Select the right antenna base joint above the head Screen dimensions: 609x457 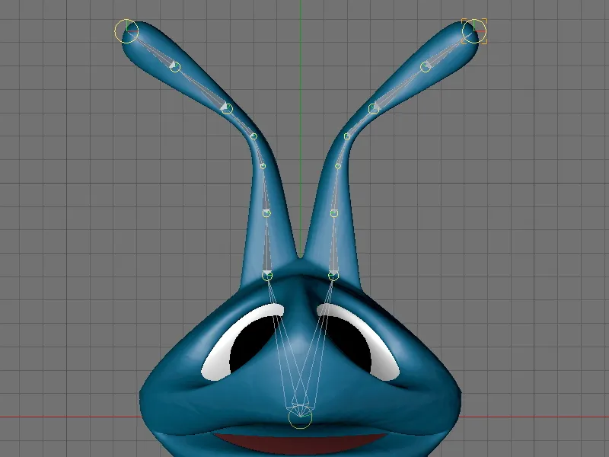(x=333, y=276)
